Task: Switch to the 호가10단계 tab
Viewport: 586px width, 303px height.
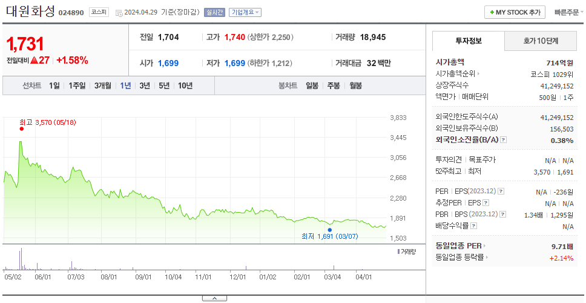Action: 541,41
